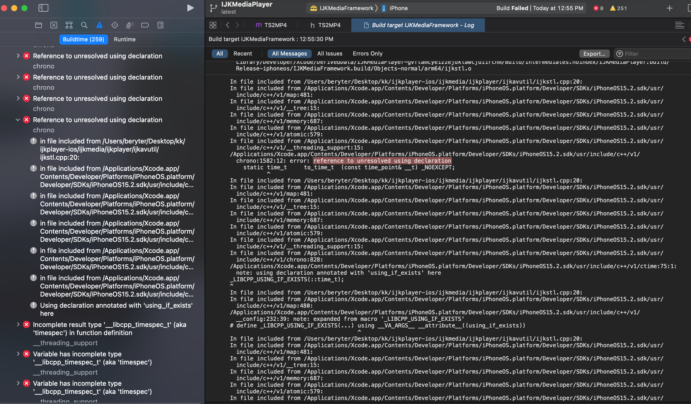Viewport: 691px width, 404px height.
Task: Open the Find navigator magnifying glass
Action: pos(84,25)
